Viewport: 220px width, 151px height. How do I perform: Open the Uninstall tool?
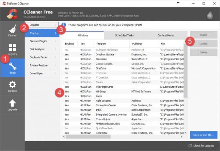pyautogui.click(x=42, y=25)
